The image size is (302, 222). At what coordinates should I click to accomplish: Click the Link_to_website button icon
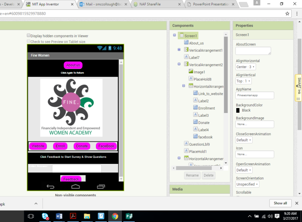[x=195, y=93]
